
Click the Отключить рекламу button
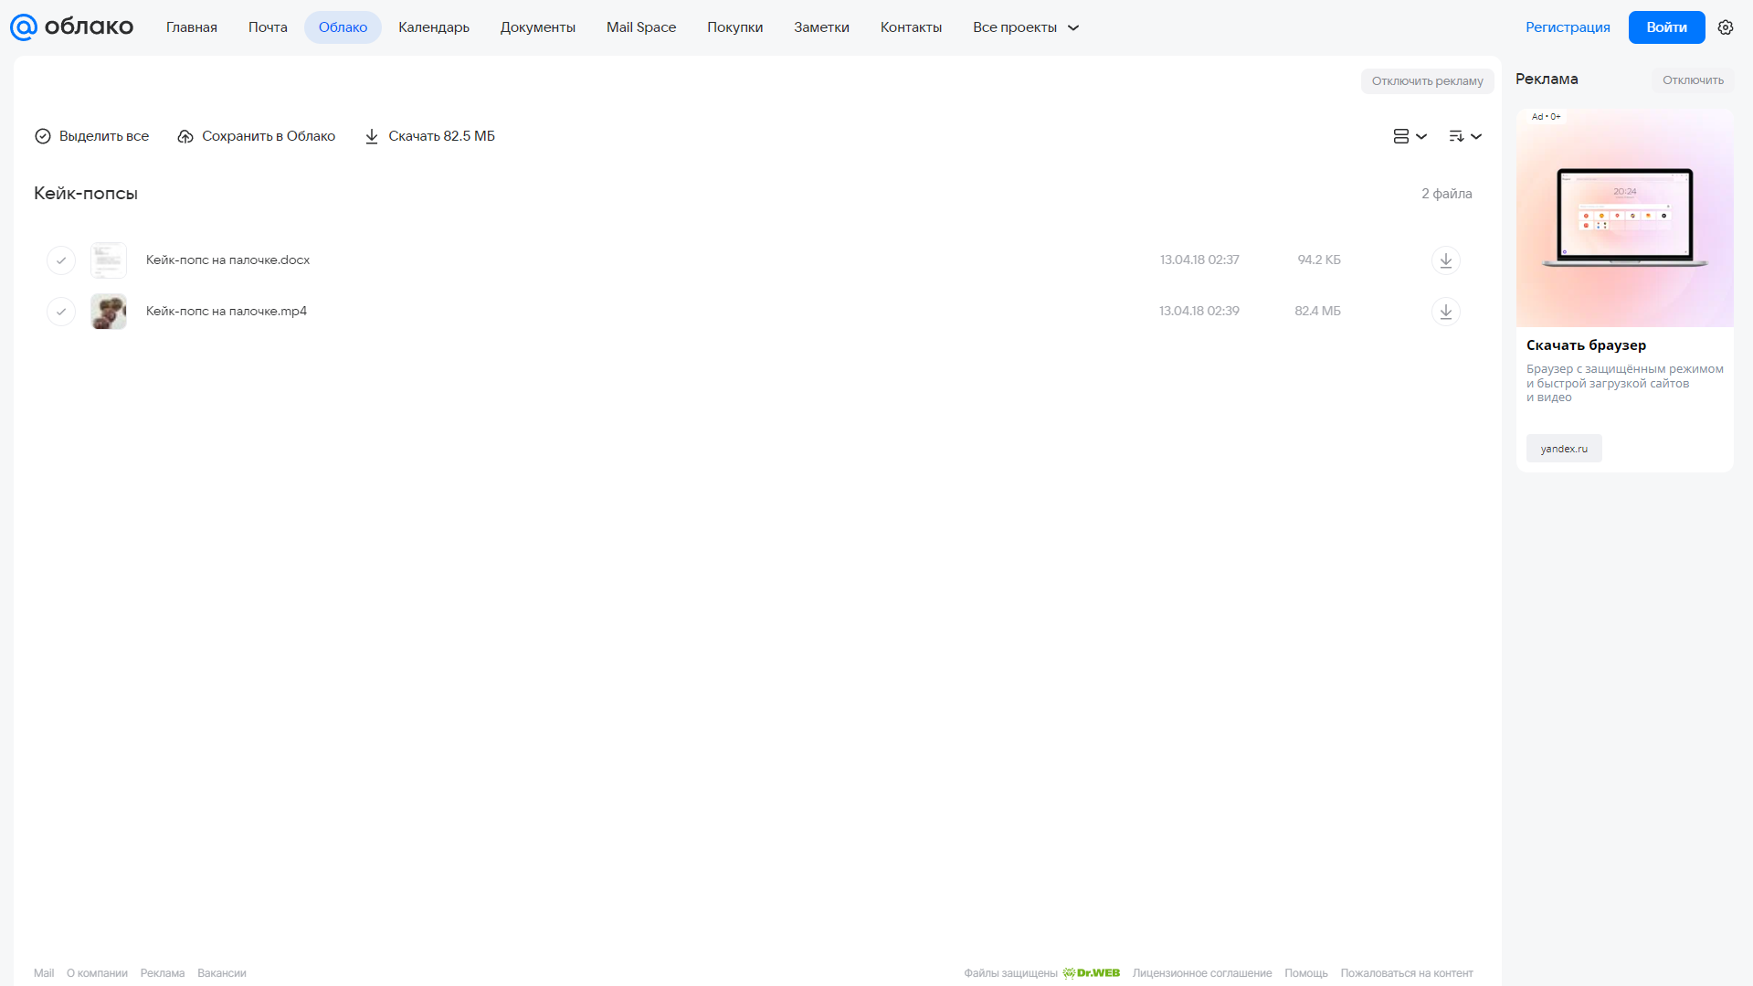click(x=1428, y=81)
